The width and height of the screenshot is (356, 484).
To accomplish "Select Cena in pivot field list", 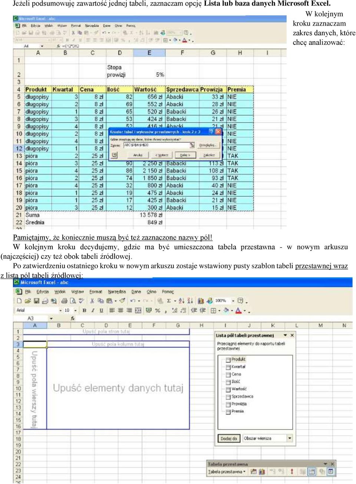I will [236, 374].
